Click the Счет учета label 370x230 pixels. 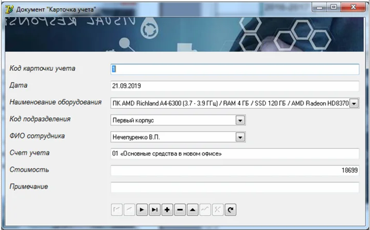[x=29, y=153]
